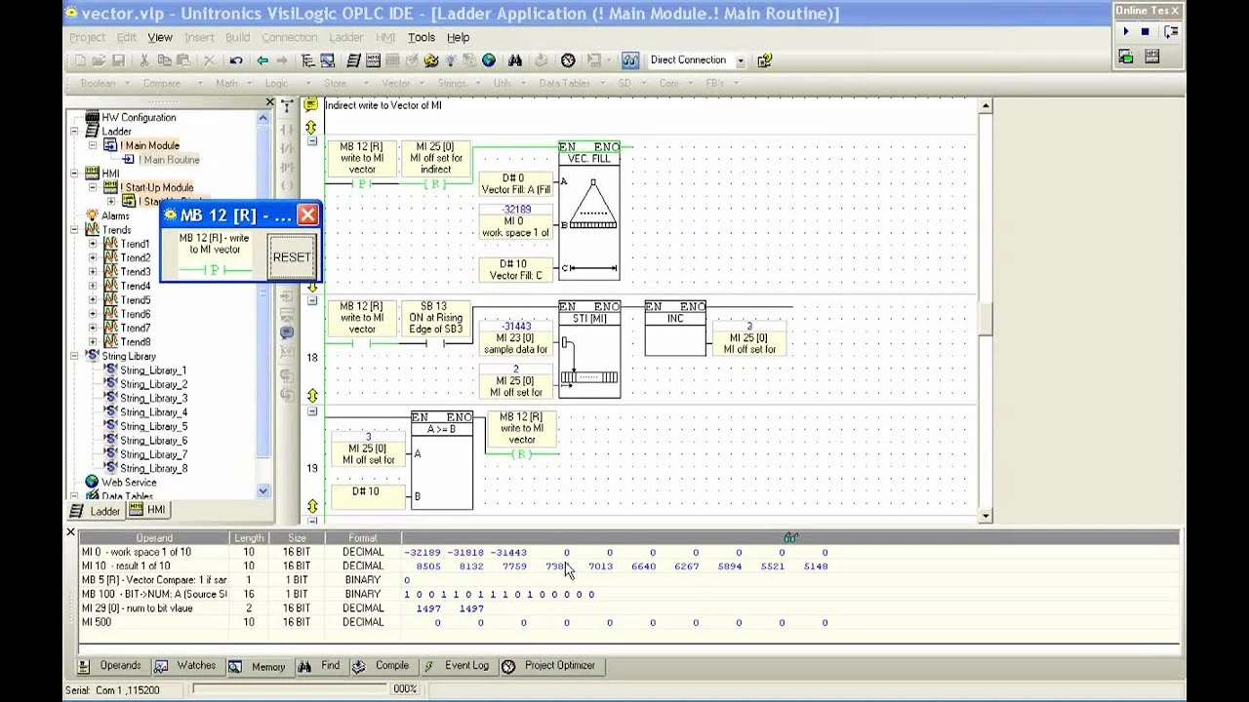Click the globe icon in the toolbar
Screen dimensions: 1249x702
pyautogui.click(x=489, y=60)
